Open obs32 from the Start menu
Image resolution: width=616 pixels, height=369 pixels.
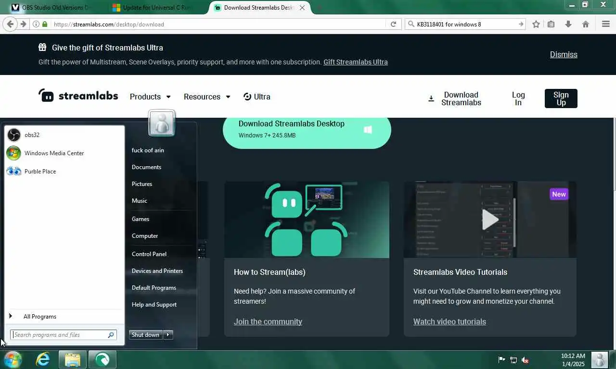pyautogui.click(x=64, y=135)
